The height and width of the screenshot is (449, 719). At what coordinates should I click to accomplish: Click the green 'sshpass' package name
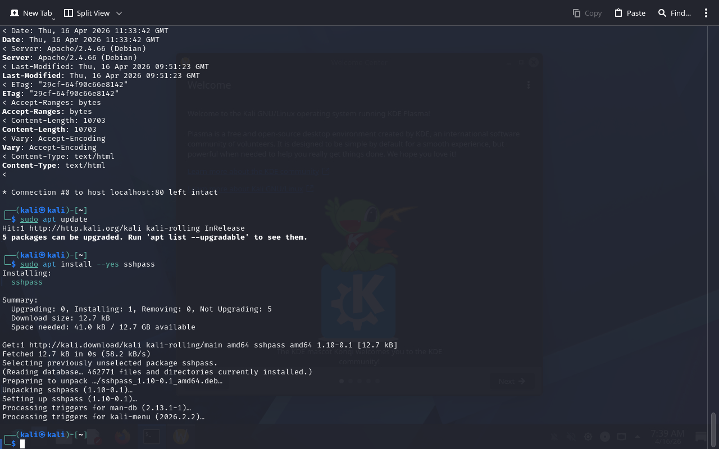coord(27,282)
